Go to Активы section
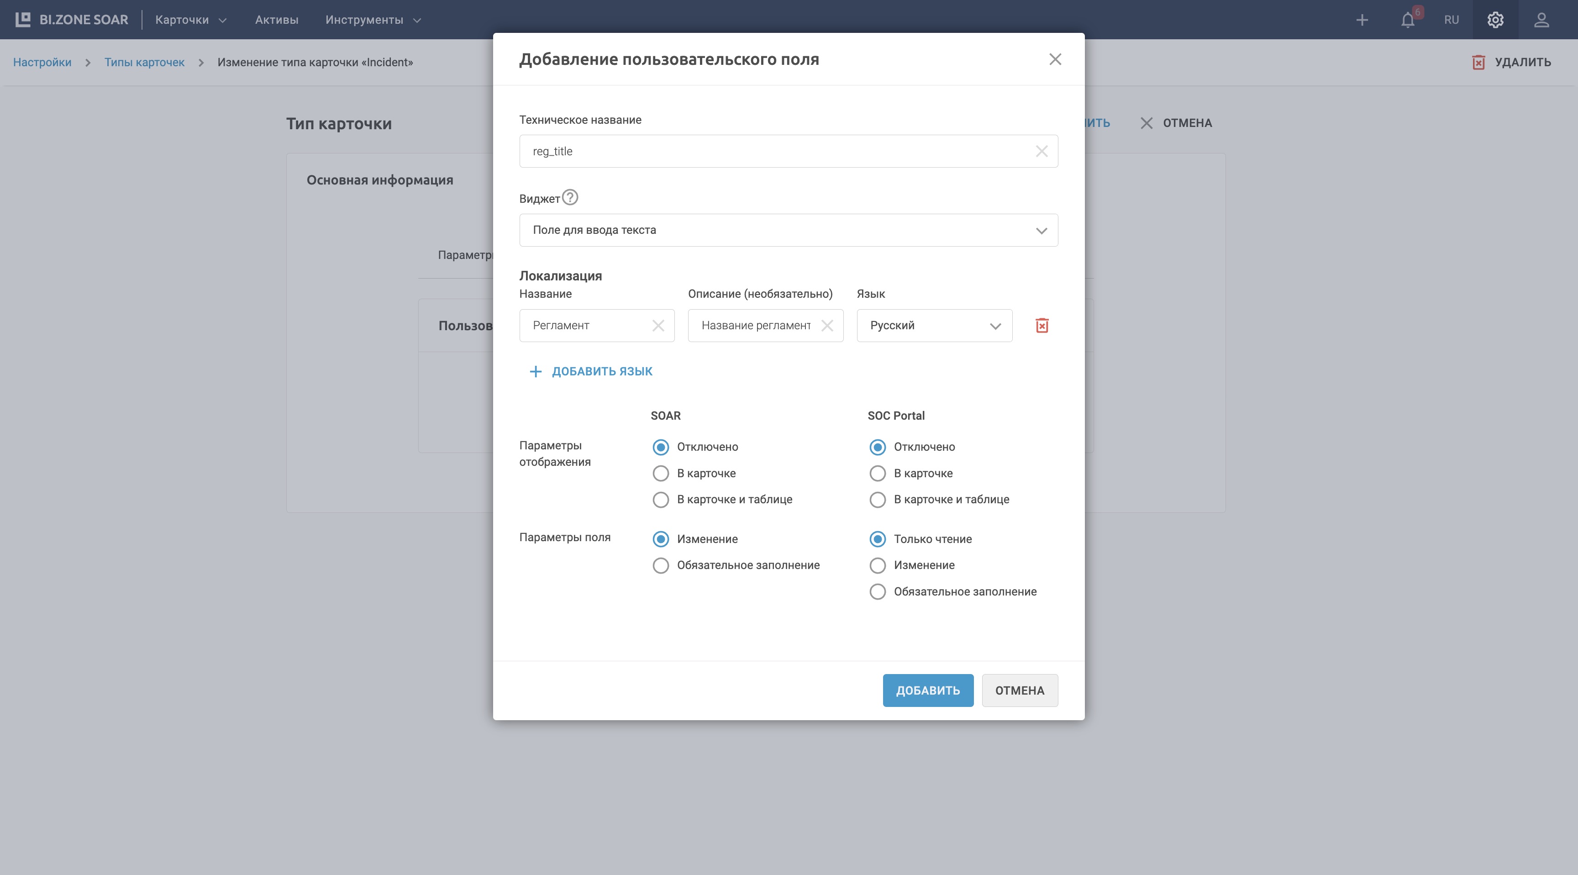Screen dimensions: 1578x875 pyautogui.click(x=276, y=20)
